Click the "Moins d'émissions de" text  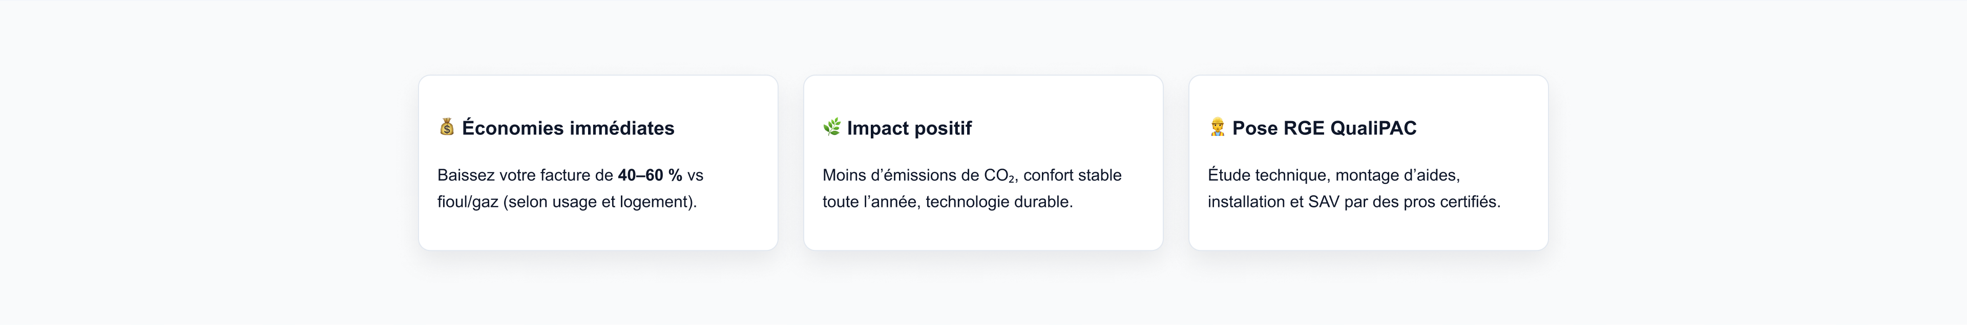901,175
